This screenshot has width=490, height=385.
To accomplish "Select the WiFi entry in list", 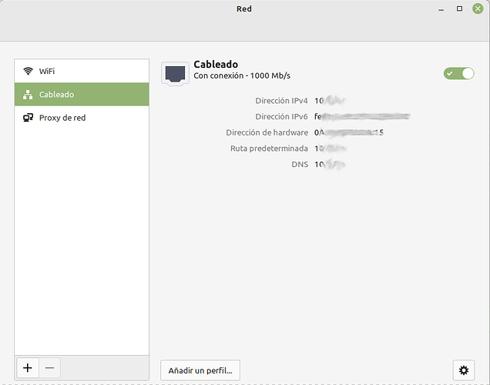I will 82,71.
